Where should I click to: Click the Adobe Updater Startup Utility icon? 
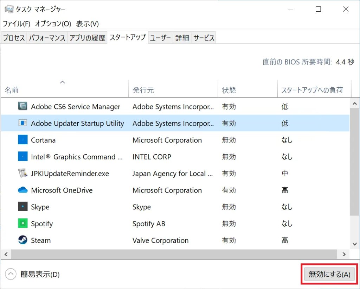tap(23, 123)
